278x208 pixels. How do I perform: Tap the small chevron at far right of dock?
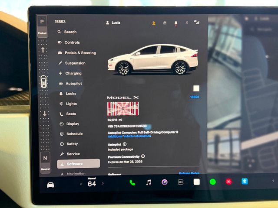click(273, 181)
